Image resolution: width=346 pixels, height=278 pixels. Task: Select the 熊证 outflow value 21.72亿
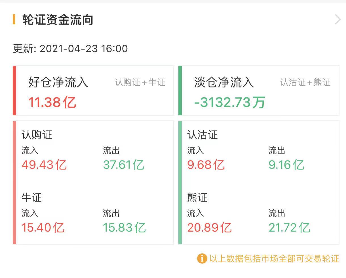pyautogui.click(x=289, y=228)
